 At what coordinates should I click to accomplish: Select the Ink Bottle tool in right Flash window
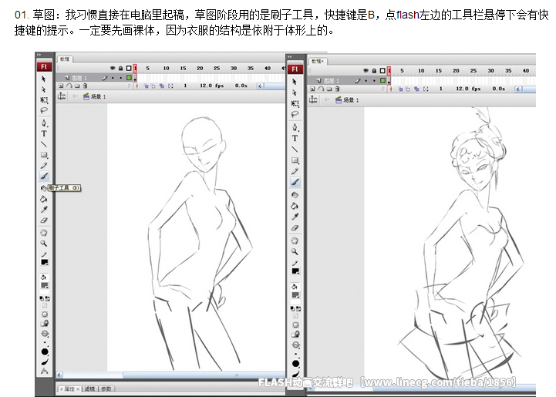click(x=295, y=194)
